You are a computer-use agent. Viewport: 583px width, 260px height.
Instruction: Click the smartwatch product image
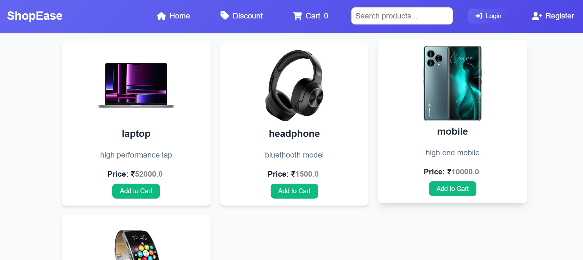[x=136, y=245]
